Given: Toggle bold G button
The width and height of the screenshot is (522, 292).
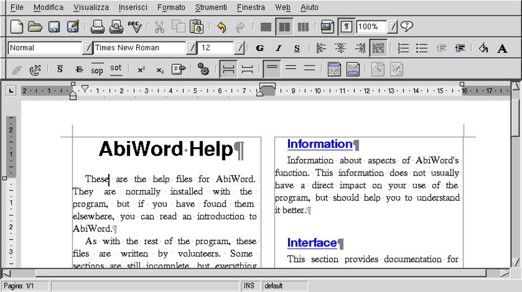Looking at the screenshot, I should pyautogui.click(x=260, y=48).
